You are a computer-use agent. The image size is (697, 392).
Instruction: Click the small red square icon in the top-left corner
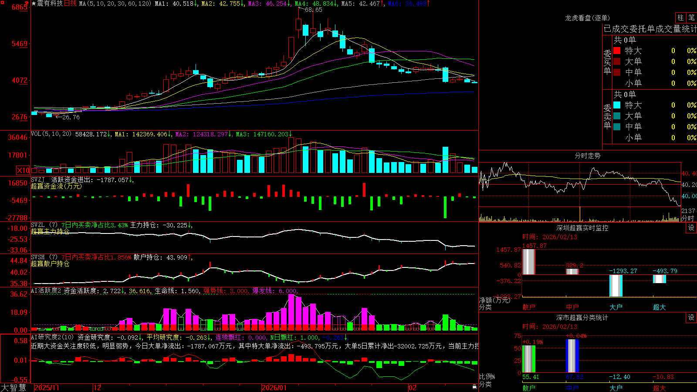[2, 2]
